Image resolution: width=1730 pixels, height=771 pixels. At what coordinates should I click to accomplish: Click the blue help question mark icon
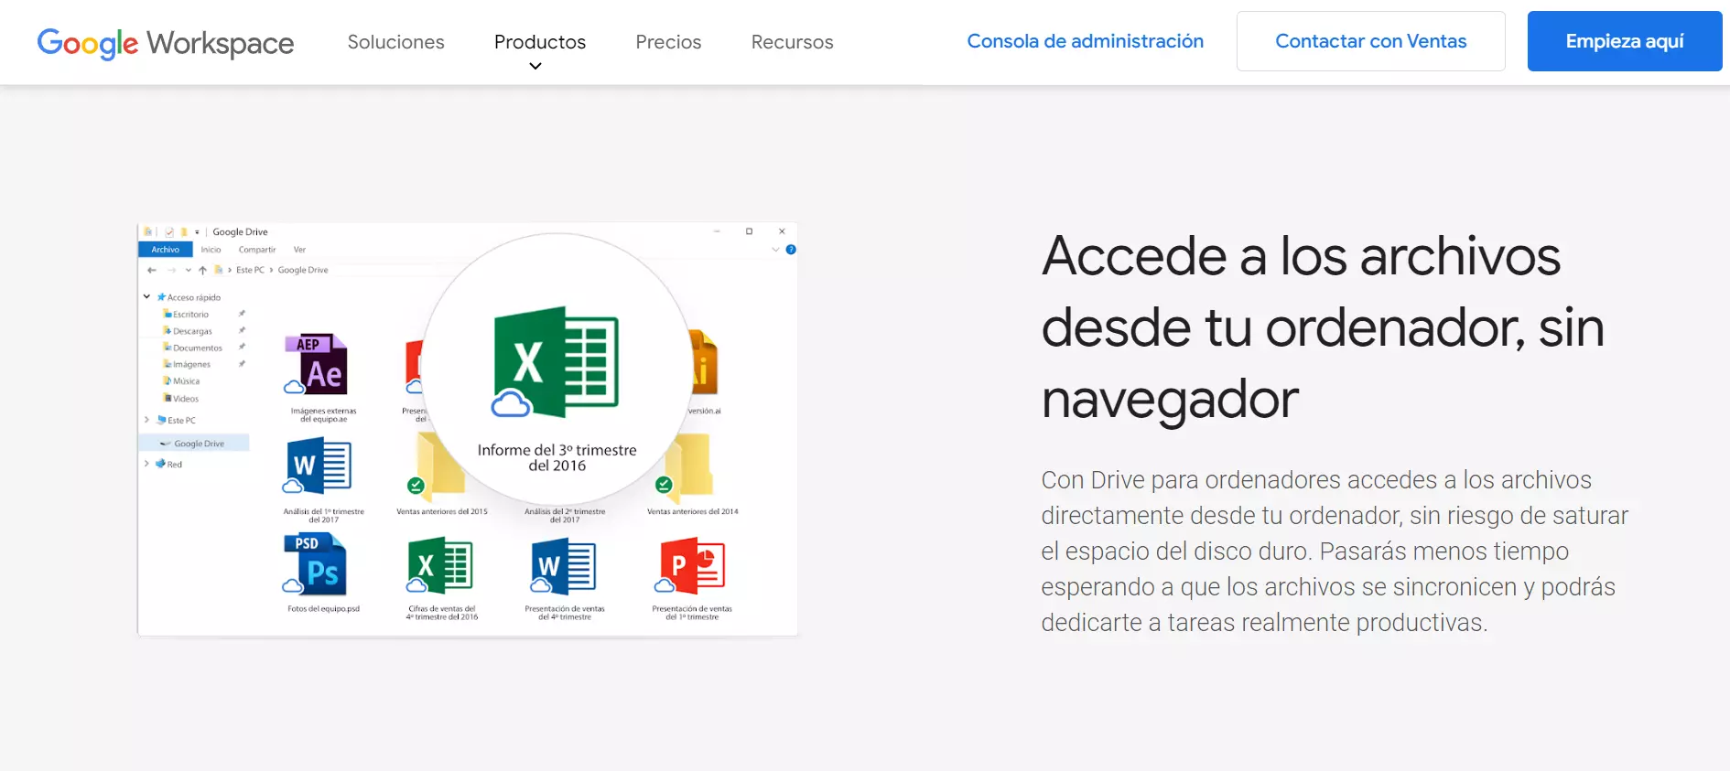point(791,250)
